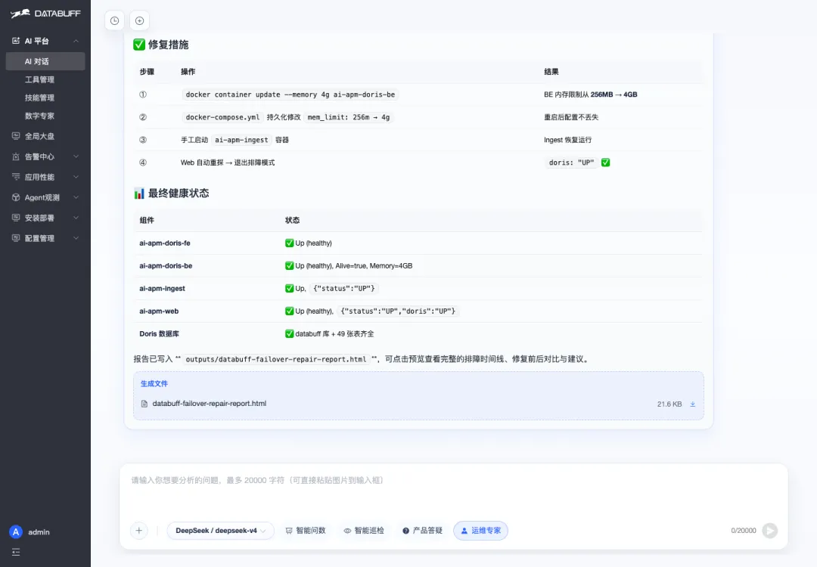Viewport: 817px width, 567px height.
Task: Enable 智能问数 mode
Action: click(306, 531)
